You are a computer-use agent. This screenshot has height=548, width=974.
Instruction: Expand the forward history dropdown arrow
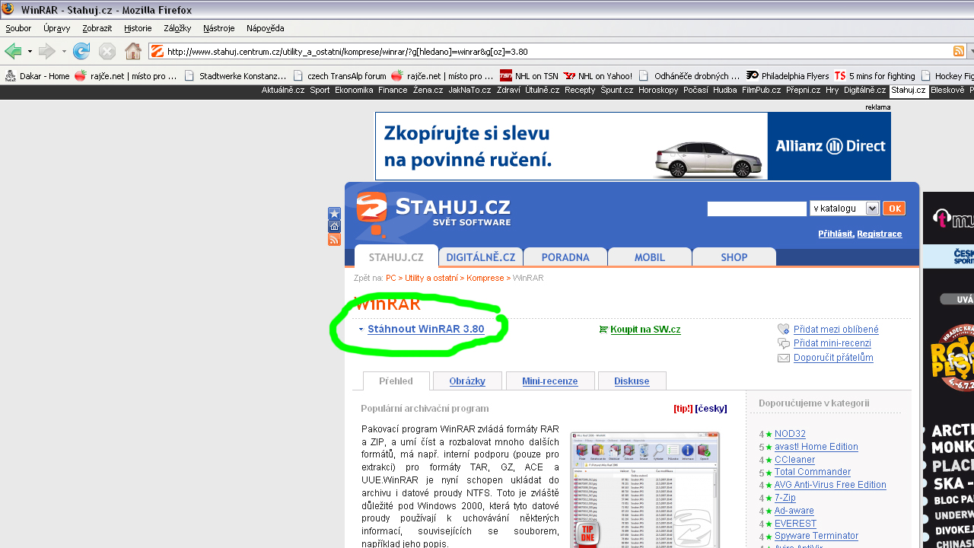[64, 52]
